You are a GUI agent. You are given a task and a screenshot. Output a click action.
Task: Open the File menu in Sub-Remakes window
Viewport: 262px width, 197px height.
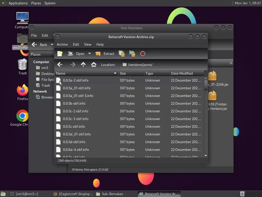click(34, 35)
